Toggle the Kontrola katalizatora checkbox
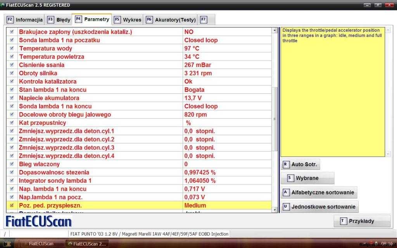Viewport: 397px width, 248px height. (x=12, y=81)
